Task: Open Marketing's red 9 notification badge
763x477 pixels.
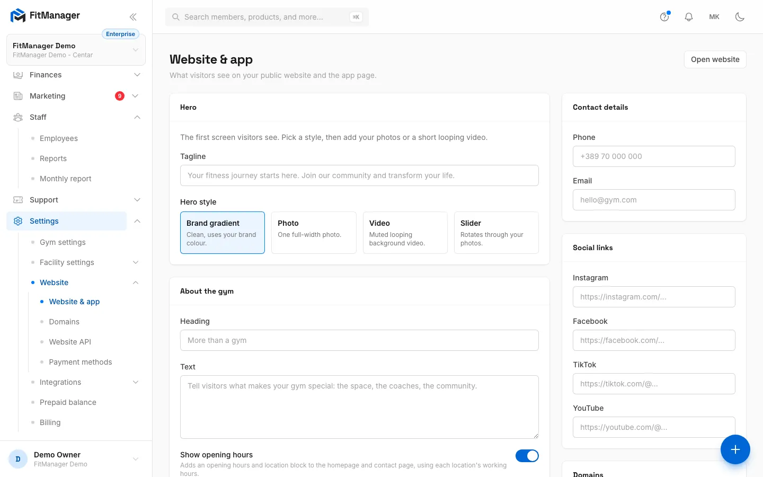Action: coord(120,96)
